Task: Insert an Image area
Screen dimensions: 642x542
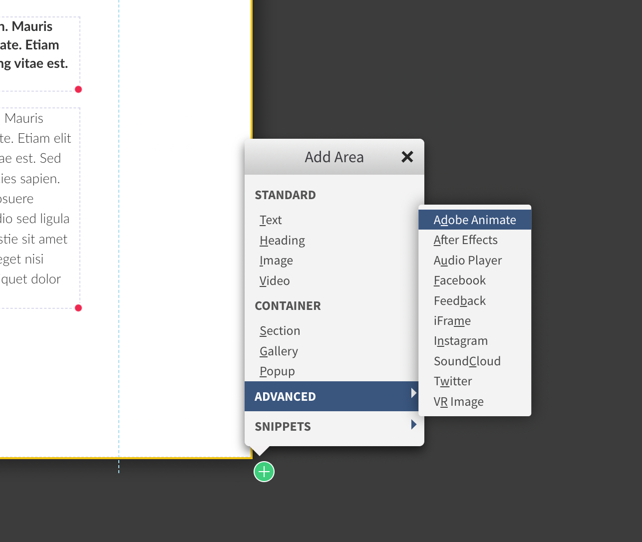Action: pos(276,261)
